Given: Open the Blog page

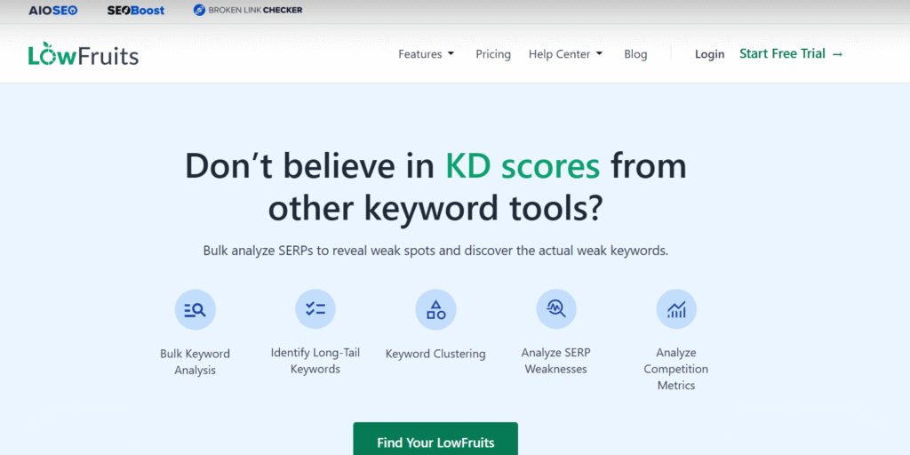Looking at the screenshot, I should [x=635, y=54].
